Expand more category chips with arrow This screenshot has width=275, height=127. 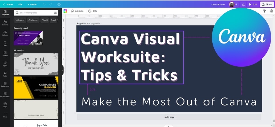tap(58, 20)
